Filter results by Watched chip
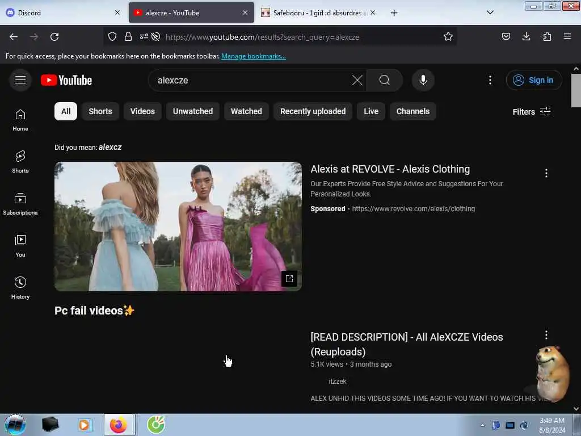The width and height of the screenshot is (581, 436). point(246,111)
